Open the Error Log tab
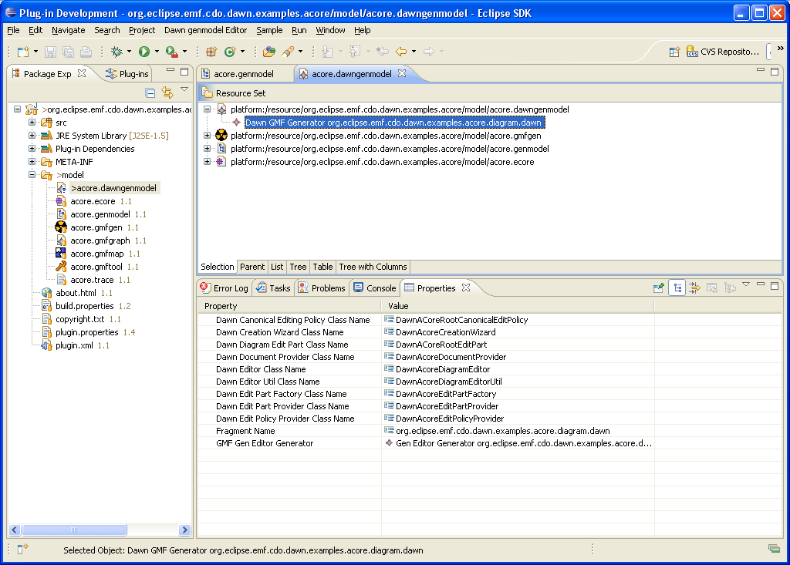The height and width of the screenshot is (565, 790). point(225,288)
